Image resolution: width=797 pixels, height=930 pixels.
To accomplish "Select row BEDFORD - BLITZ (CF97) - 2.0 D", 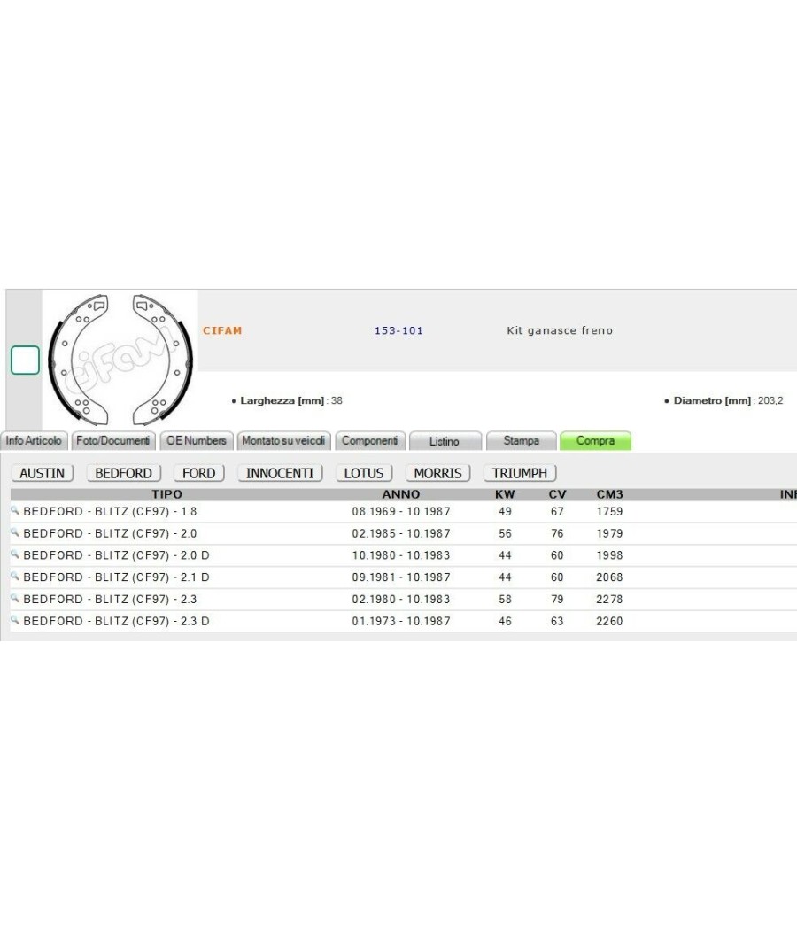I will [x=116, y=555].
